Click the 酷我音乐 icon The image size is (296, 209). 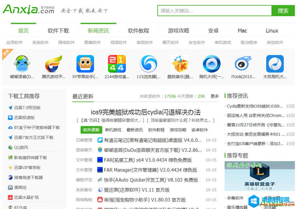(x=180, y=64)
